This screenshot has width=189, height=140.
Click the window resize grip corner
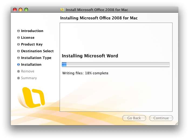pyautogui.click(x=177, y=124)
